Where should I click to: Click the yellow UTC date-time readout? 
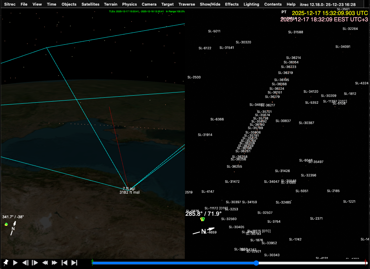tap(330, 13)
